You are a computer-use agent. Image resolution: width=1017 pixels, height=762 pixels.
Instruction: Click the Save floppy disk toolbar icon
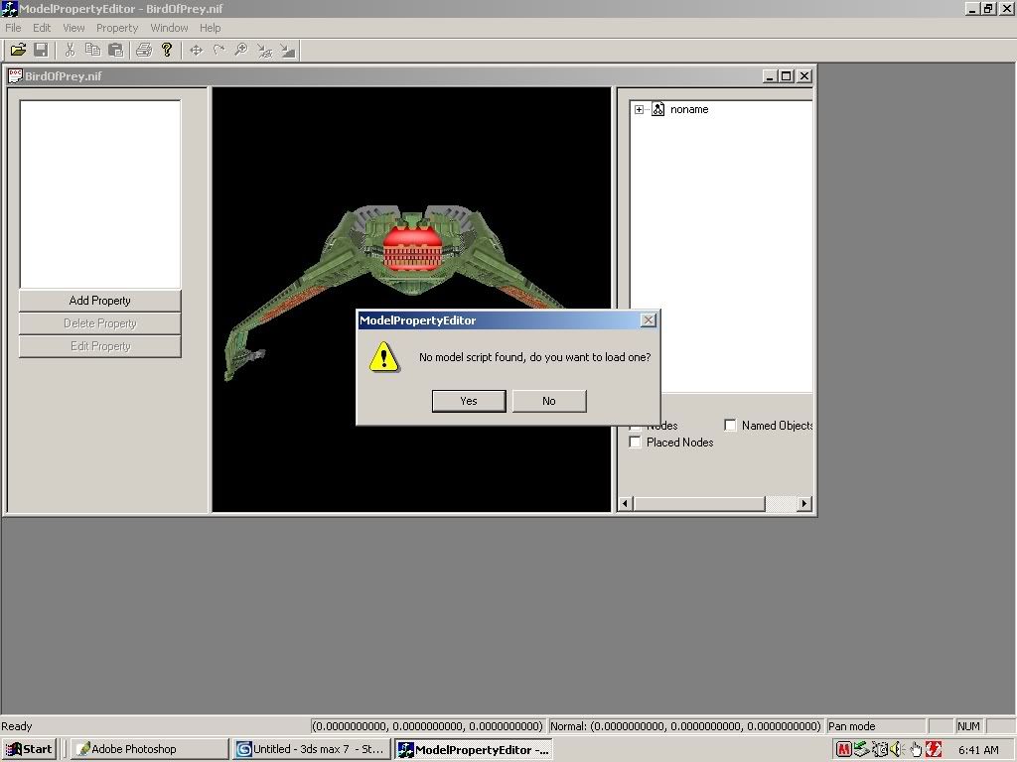(41, 50)
